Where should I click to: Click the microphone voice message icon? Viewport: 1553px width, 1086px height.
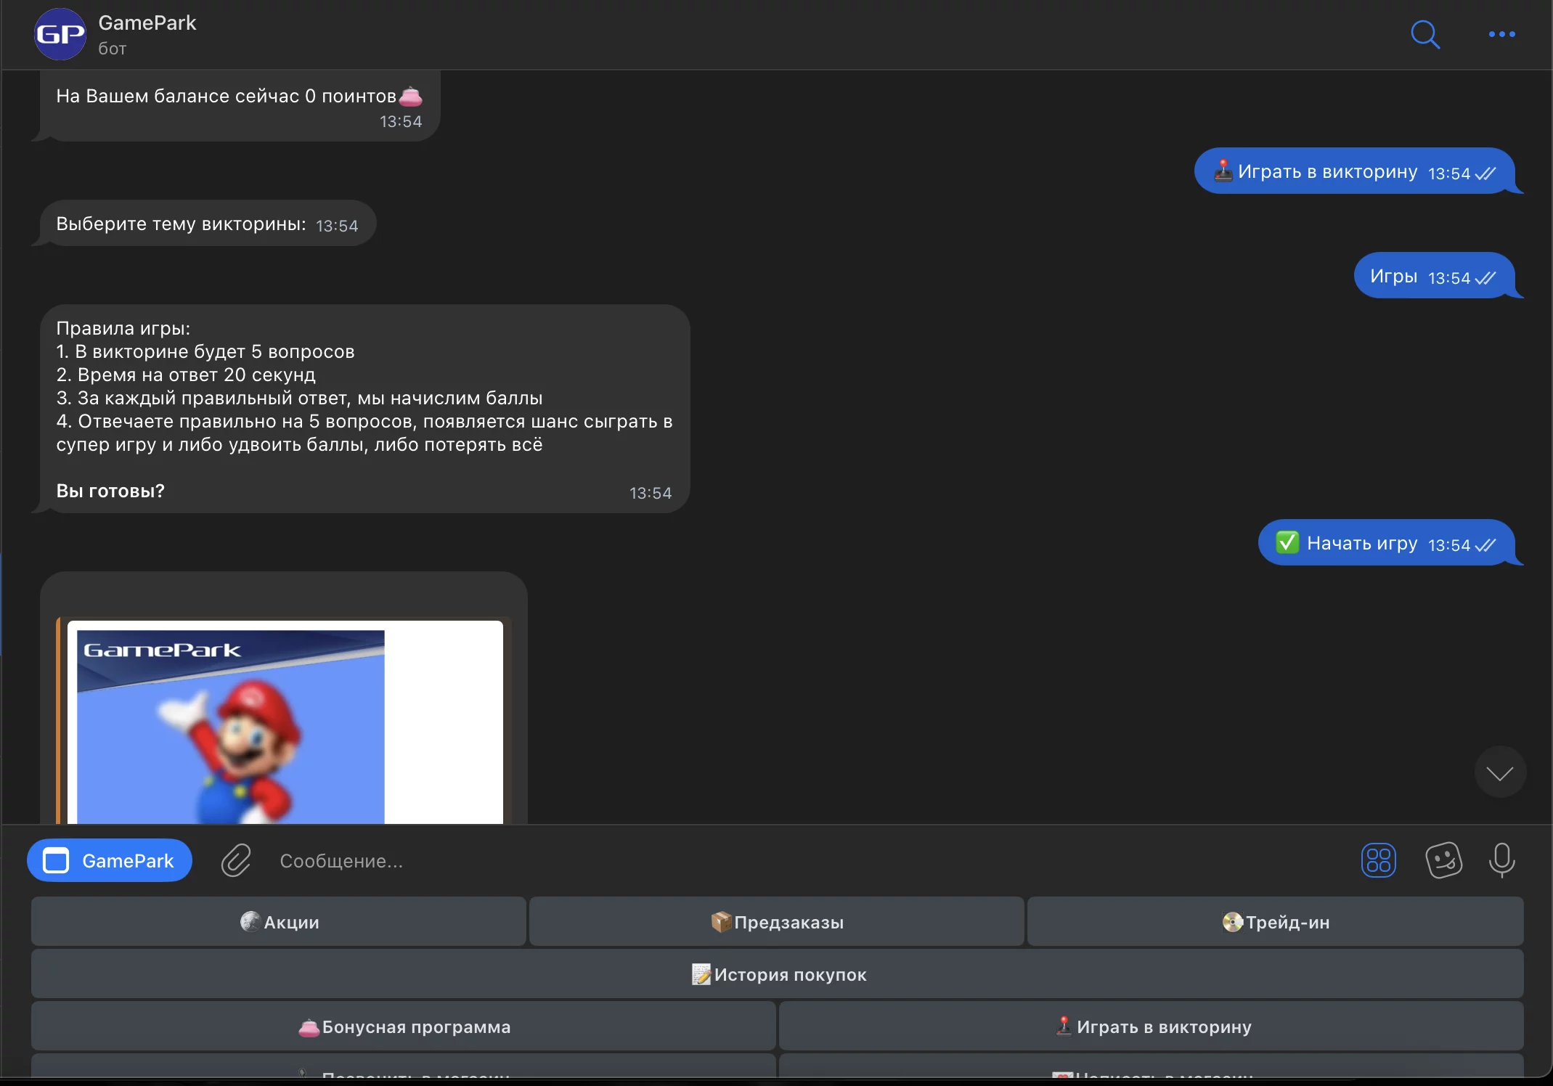pyautogui.click(x=1501, y=860)
